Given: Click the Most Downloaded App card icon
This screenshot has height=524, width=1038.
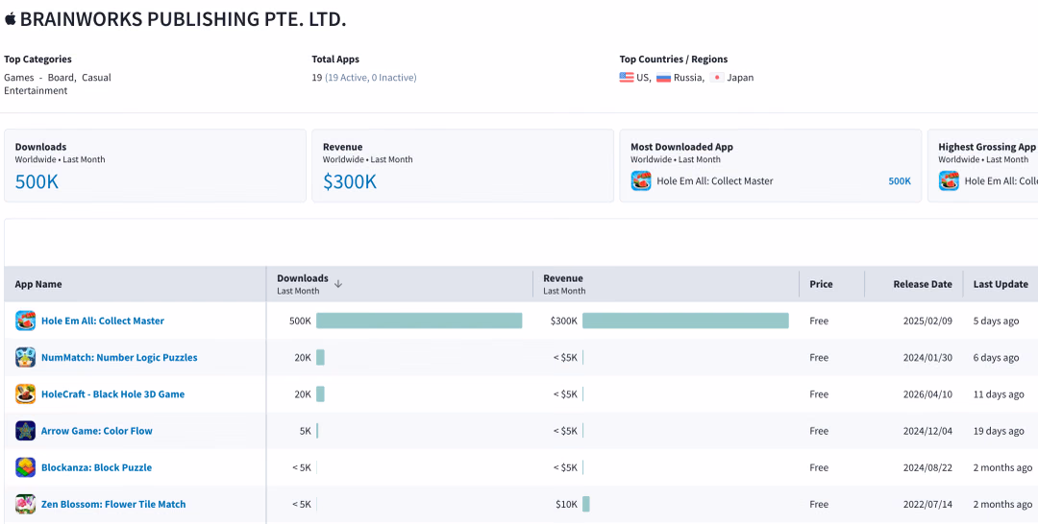Looking at the screenshot, I should 641,181.
